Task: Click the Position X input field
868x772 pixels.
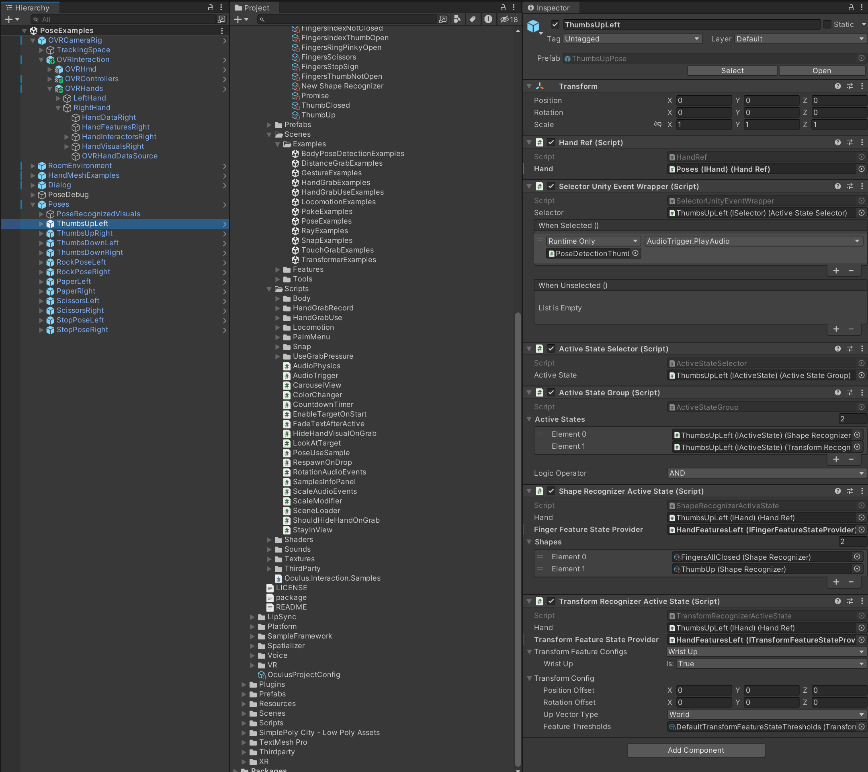Action: [x=704, y=100]
